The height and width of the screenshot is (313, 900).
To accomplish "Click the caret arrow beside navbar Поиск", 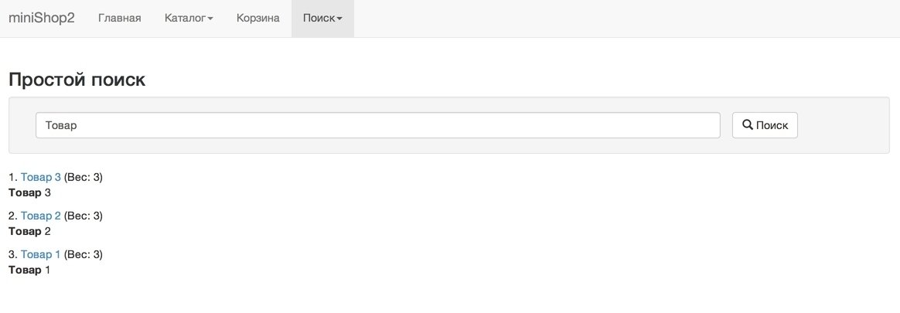I will click(x=339, y=19).
